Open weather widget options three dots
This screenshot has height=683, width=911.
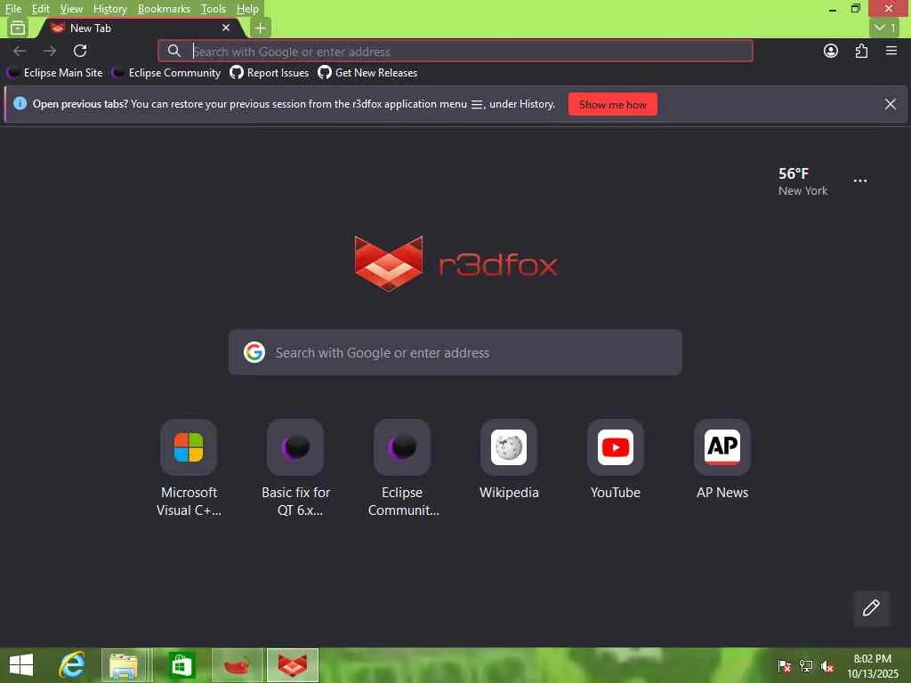[860, 181]
